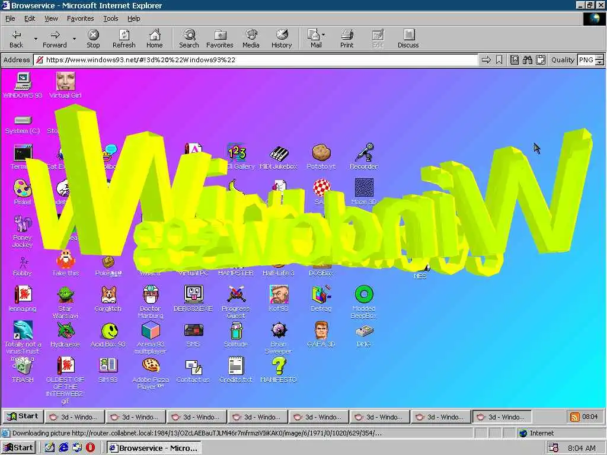This screenshot has width=607, height=455.
Task: Run the DEFRG32.EXE icon
Action: 193,299
